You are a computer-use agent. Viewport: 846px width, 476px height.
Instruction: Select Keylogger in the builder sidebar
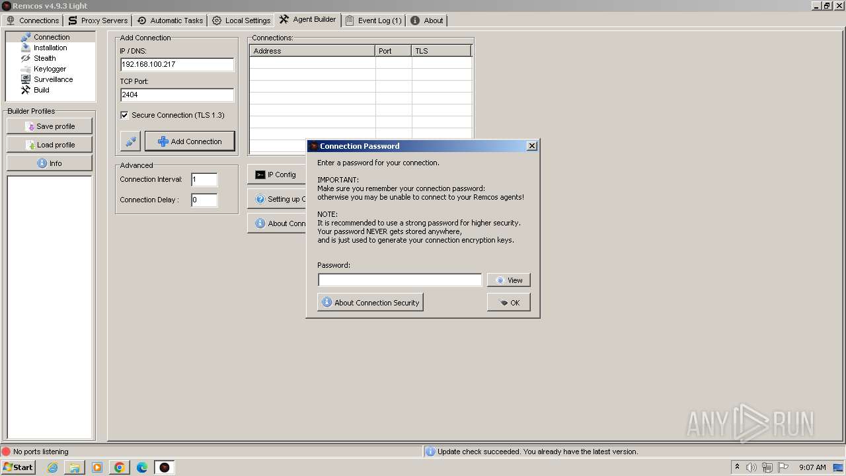[50, 69]
